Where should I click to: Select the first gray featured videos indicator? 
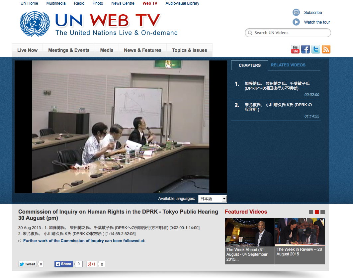point(311,212)
